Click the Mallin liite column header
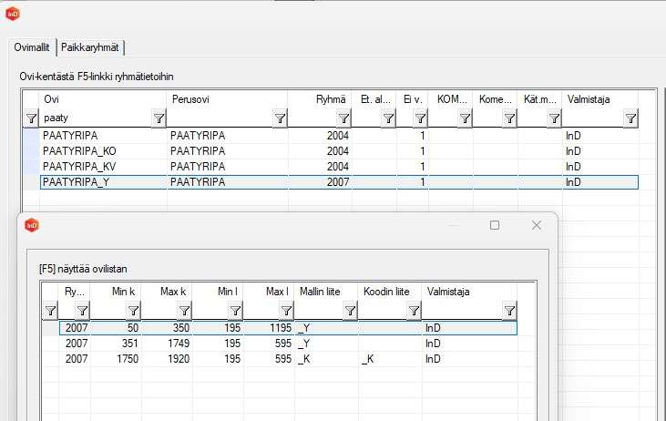 tap(326, 292)
